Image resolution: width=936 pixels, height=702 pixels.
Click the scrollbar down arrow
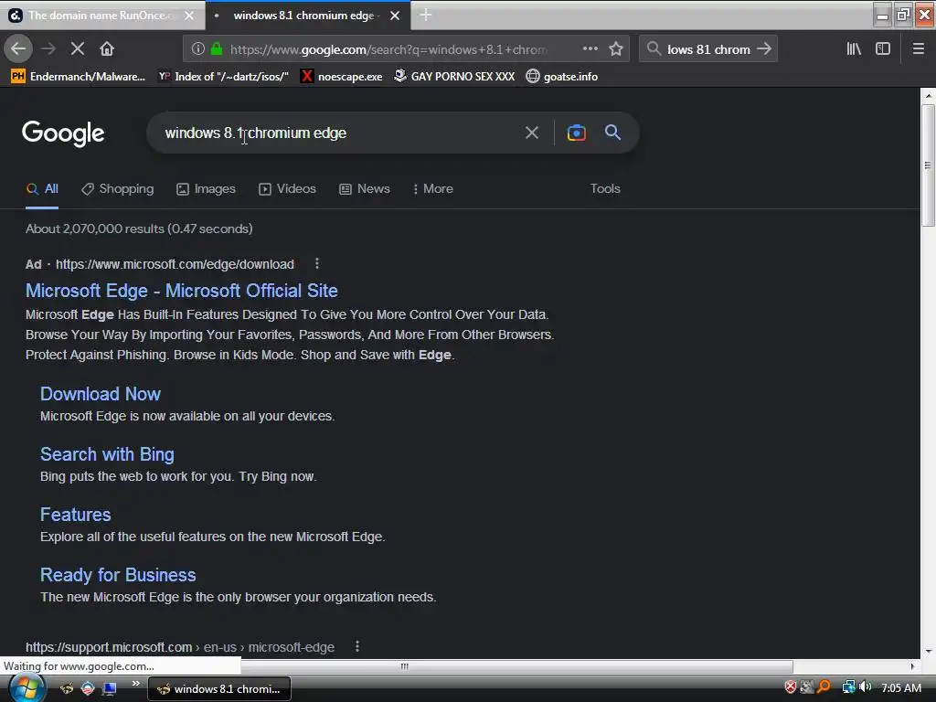(x=928, y=651)
